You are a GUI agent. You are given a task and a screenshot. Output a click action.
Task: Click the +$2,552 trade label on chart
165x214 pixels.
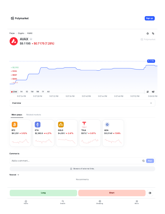coord(15,68)
